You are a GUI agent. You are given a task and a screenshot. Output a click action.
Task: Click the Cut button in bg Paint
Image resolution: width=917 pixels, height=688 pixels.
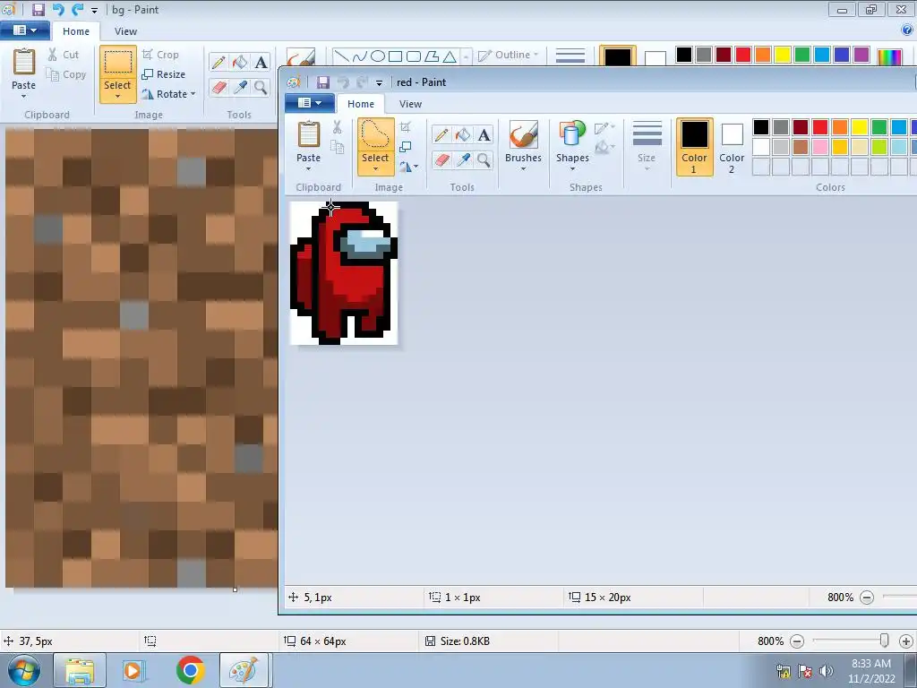[x=64, y=55]
